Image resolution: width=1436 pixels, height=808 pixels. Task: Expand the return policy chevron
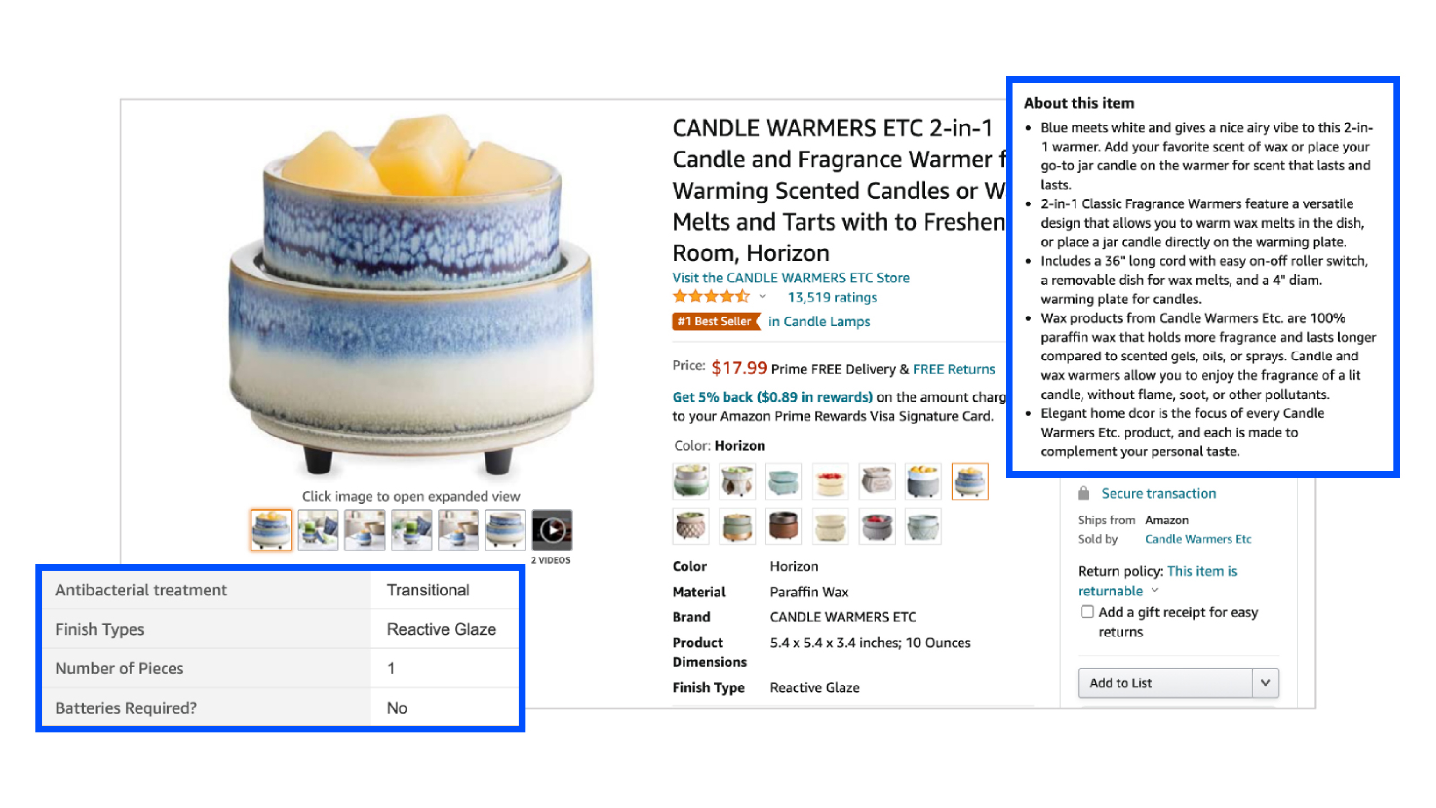(x=1156, y=590)
